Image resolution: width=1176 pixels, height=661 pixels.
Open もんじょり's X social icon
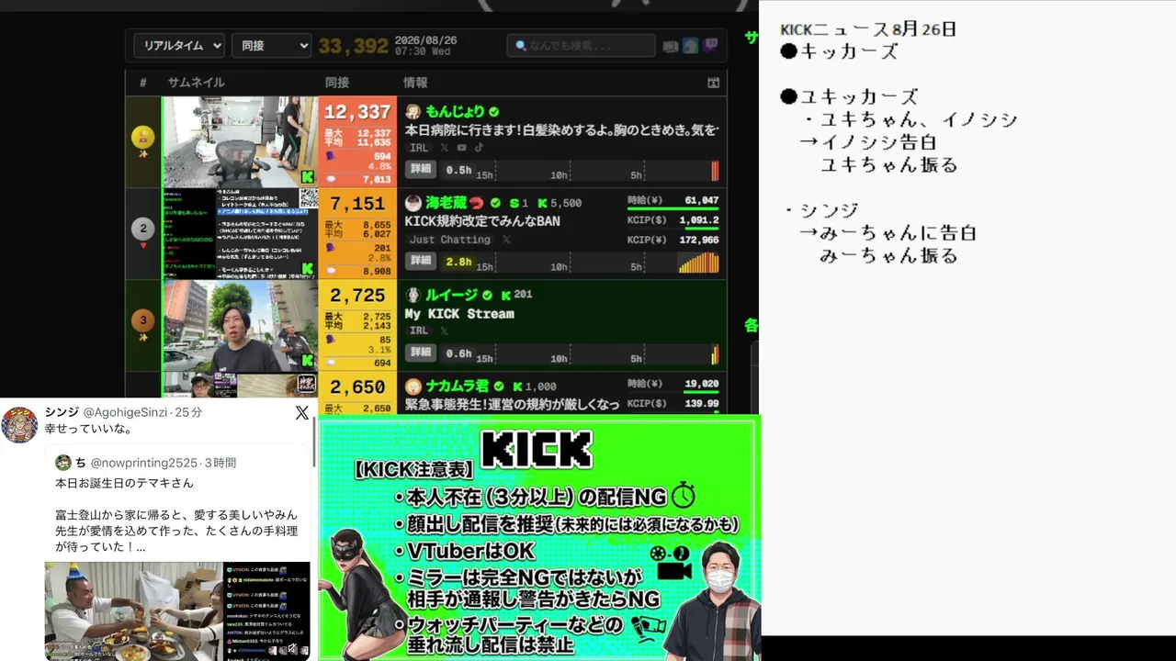pos(445,148)
